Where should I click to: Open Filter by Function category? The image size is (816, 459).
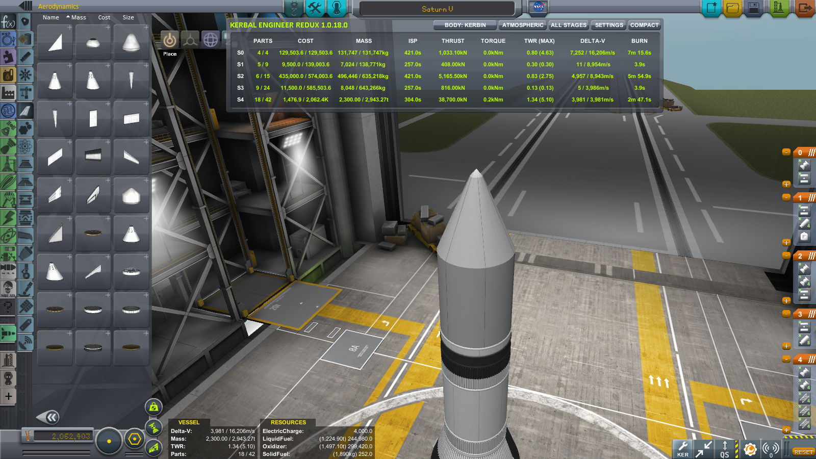pyautogui.click(x=8, y=22)
